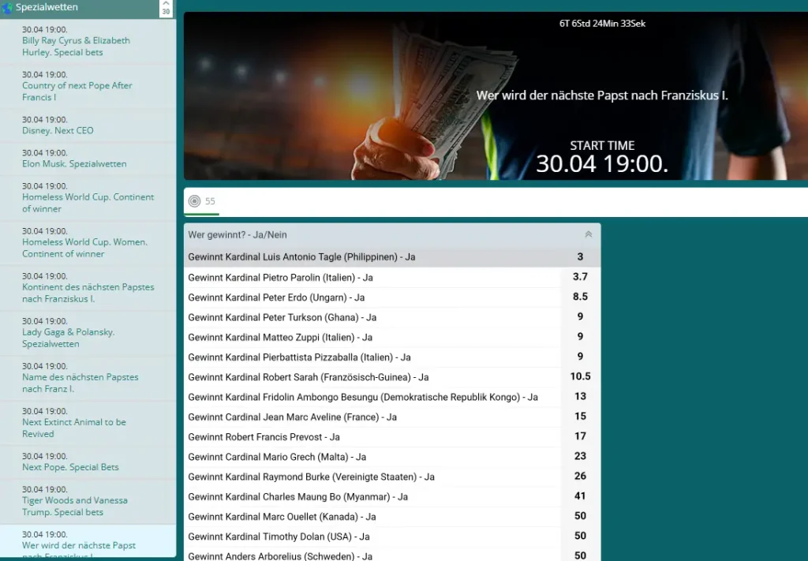Select odds 50 for Marc Ouellet
808x561 pixels.
pyautogui.click(x=580, y=516)
